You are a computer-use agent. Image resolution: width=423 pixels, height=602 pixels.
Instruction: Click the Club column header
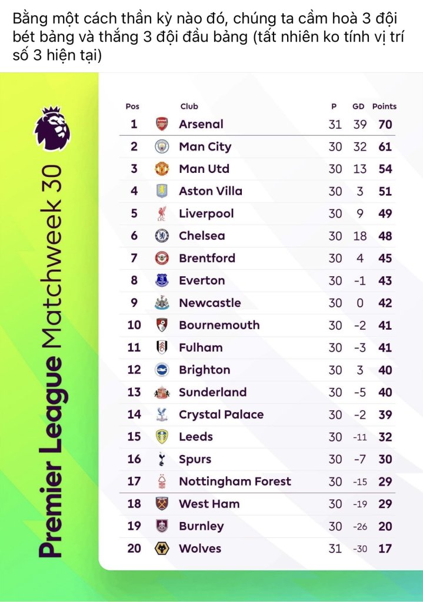pos(189,106)
